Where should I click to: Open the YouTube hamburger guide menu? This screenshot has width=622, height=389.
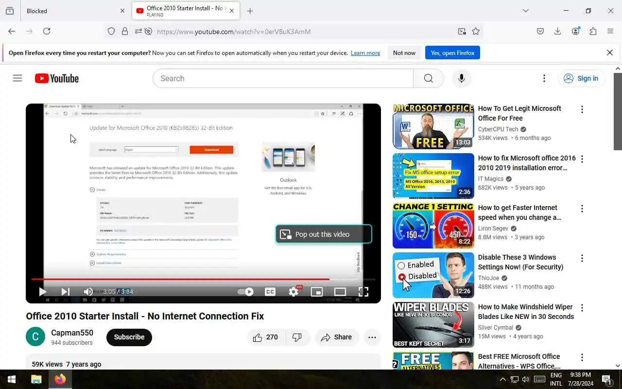click(x=17, y=78)
